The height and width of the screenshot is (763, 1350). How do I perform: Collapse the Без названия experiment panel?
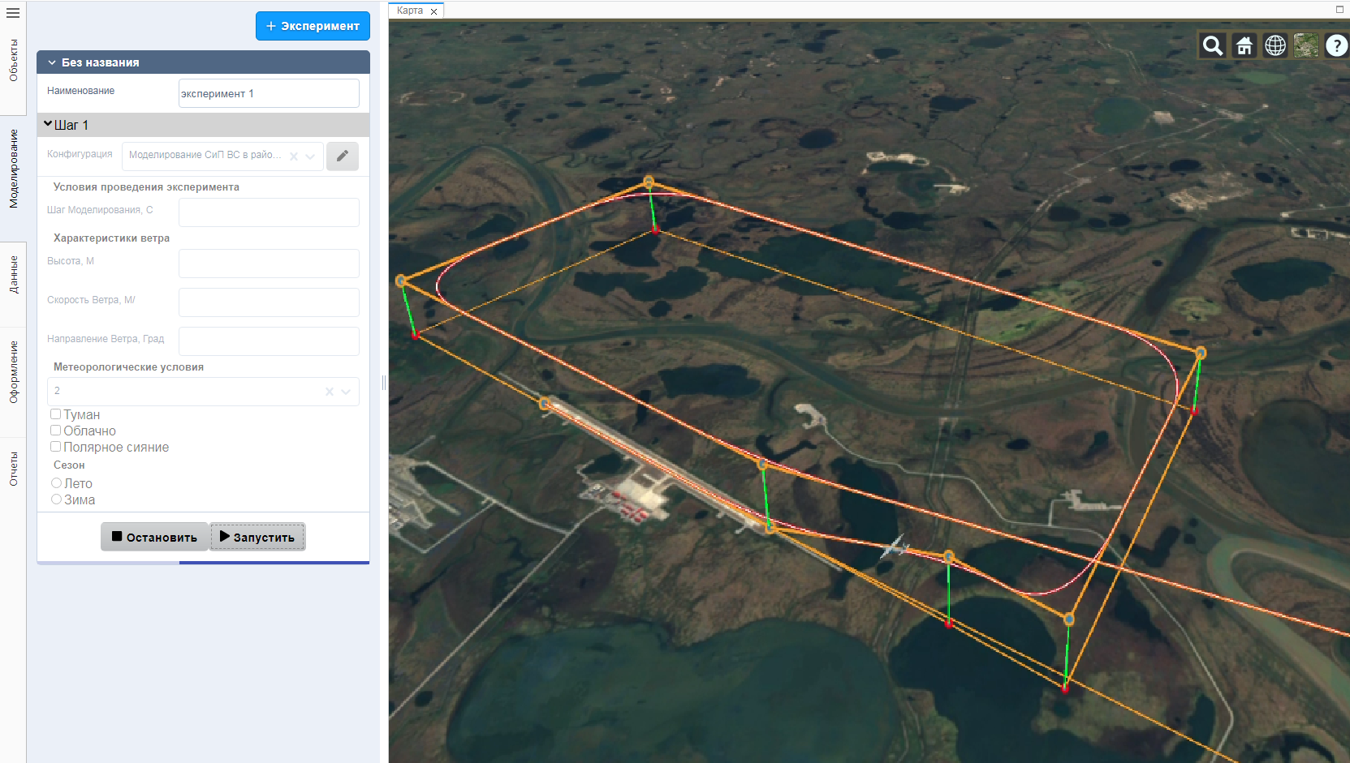(52, 62)
